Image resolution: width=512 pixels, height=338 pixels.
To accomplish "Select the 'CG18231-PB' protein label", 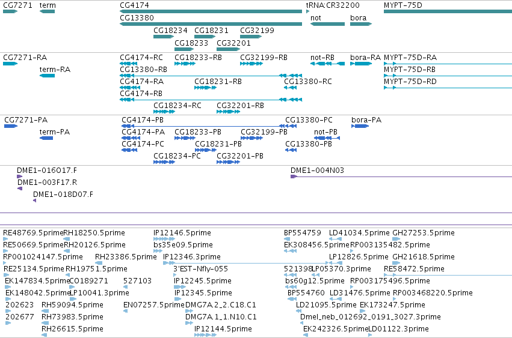I will click(218, 143).
